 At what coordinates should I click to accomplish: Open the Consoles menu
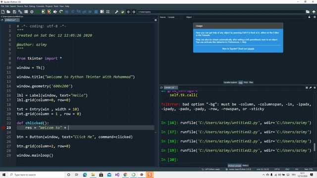[40, 6]
